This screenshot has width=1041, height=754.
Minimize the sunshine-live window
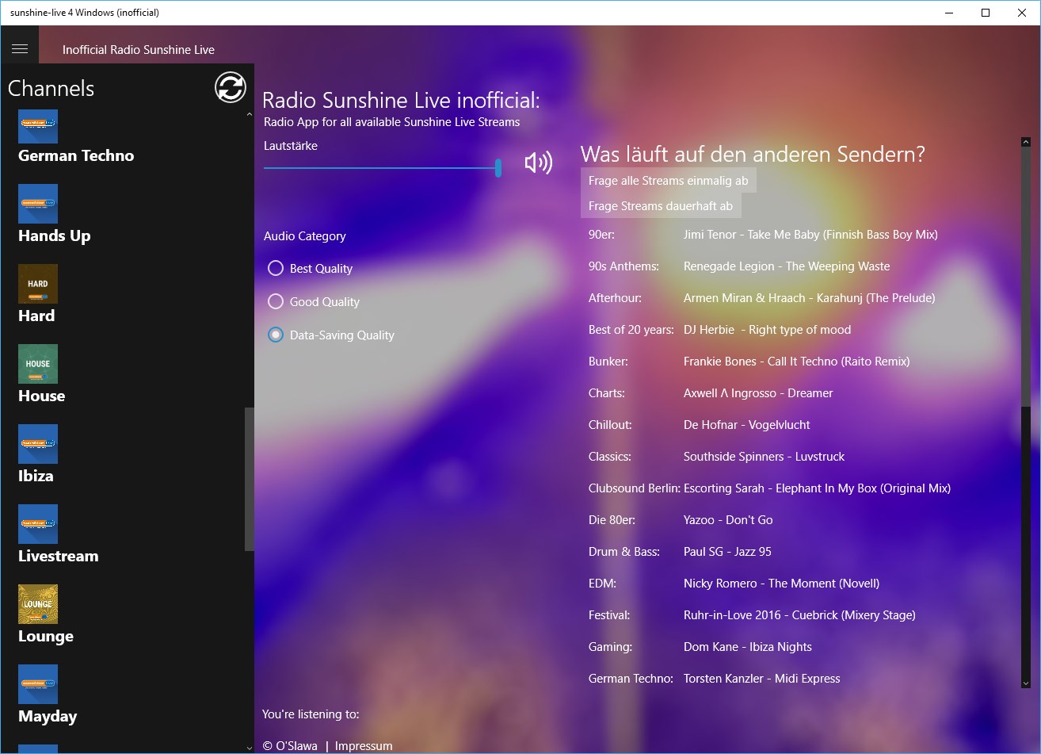pos(949,13)
